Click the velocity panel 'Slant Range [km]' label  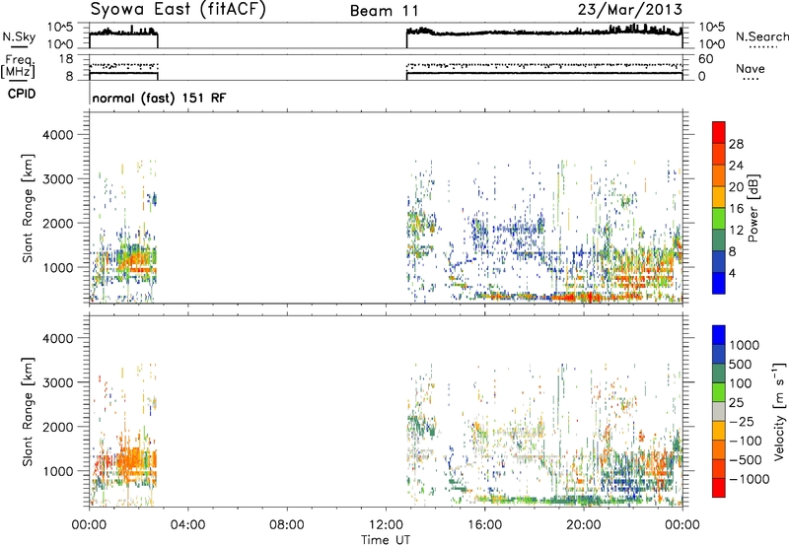[x=28, y=412]
